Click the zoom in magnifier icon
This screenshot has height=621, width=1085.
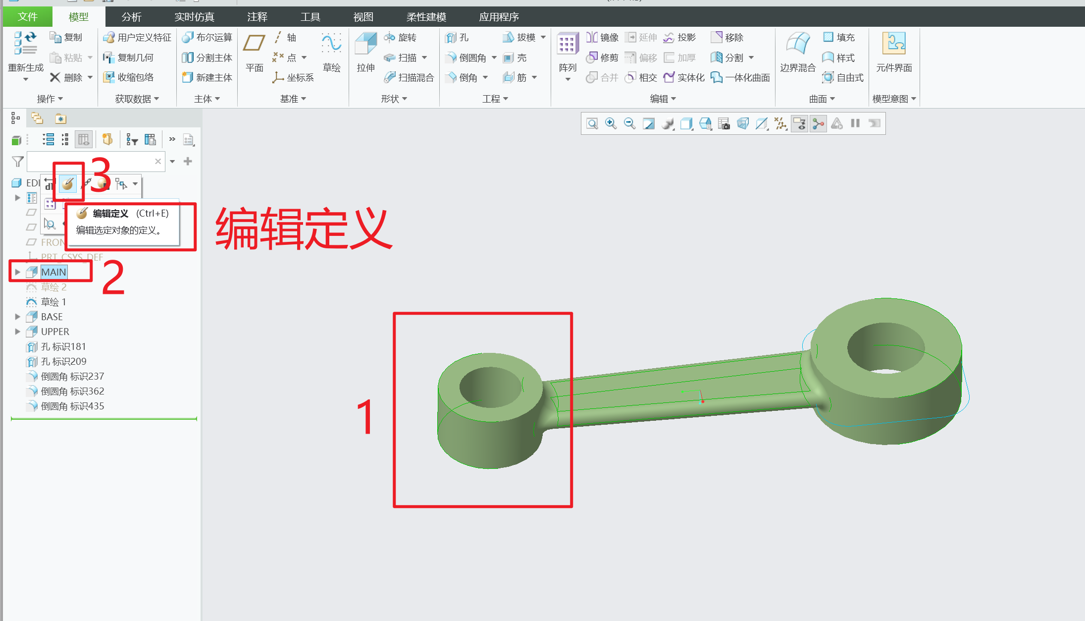click(611, 123)
